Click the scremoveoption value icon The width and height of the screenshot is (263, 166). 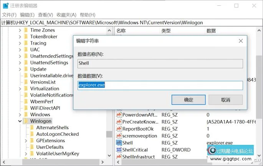click(119, 136)
